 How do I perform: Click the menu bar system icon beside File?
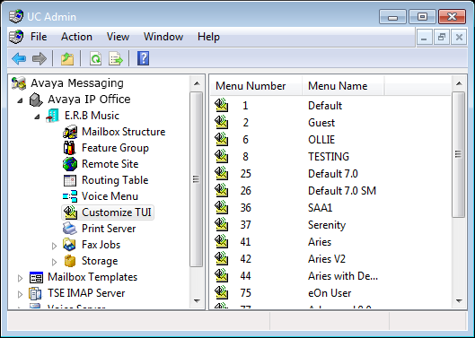click(16, 37)
